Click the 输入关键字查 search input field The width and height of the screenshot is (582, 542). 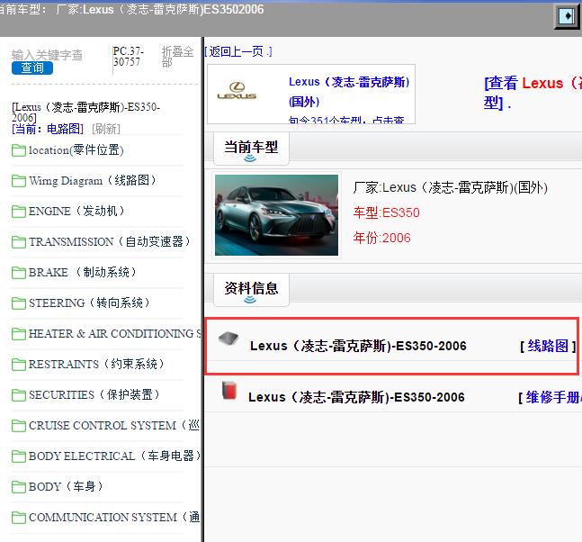(x=47, y=55)
